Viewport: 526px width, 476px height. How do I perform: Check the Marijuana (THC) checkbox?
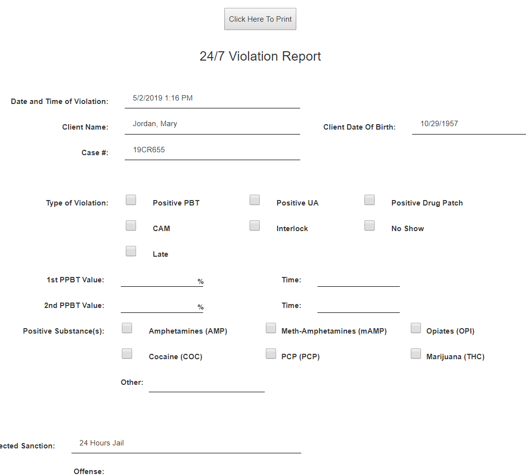point(416,354)
